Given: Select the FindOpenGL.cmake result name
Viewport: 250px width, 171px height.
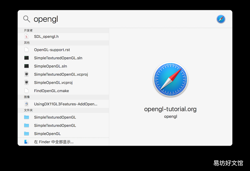Looking at the screenshot, I should (x=51, y=91).
